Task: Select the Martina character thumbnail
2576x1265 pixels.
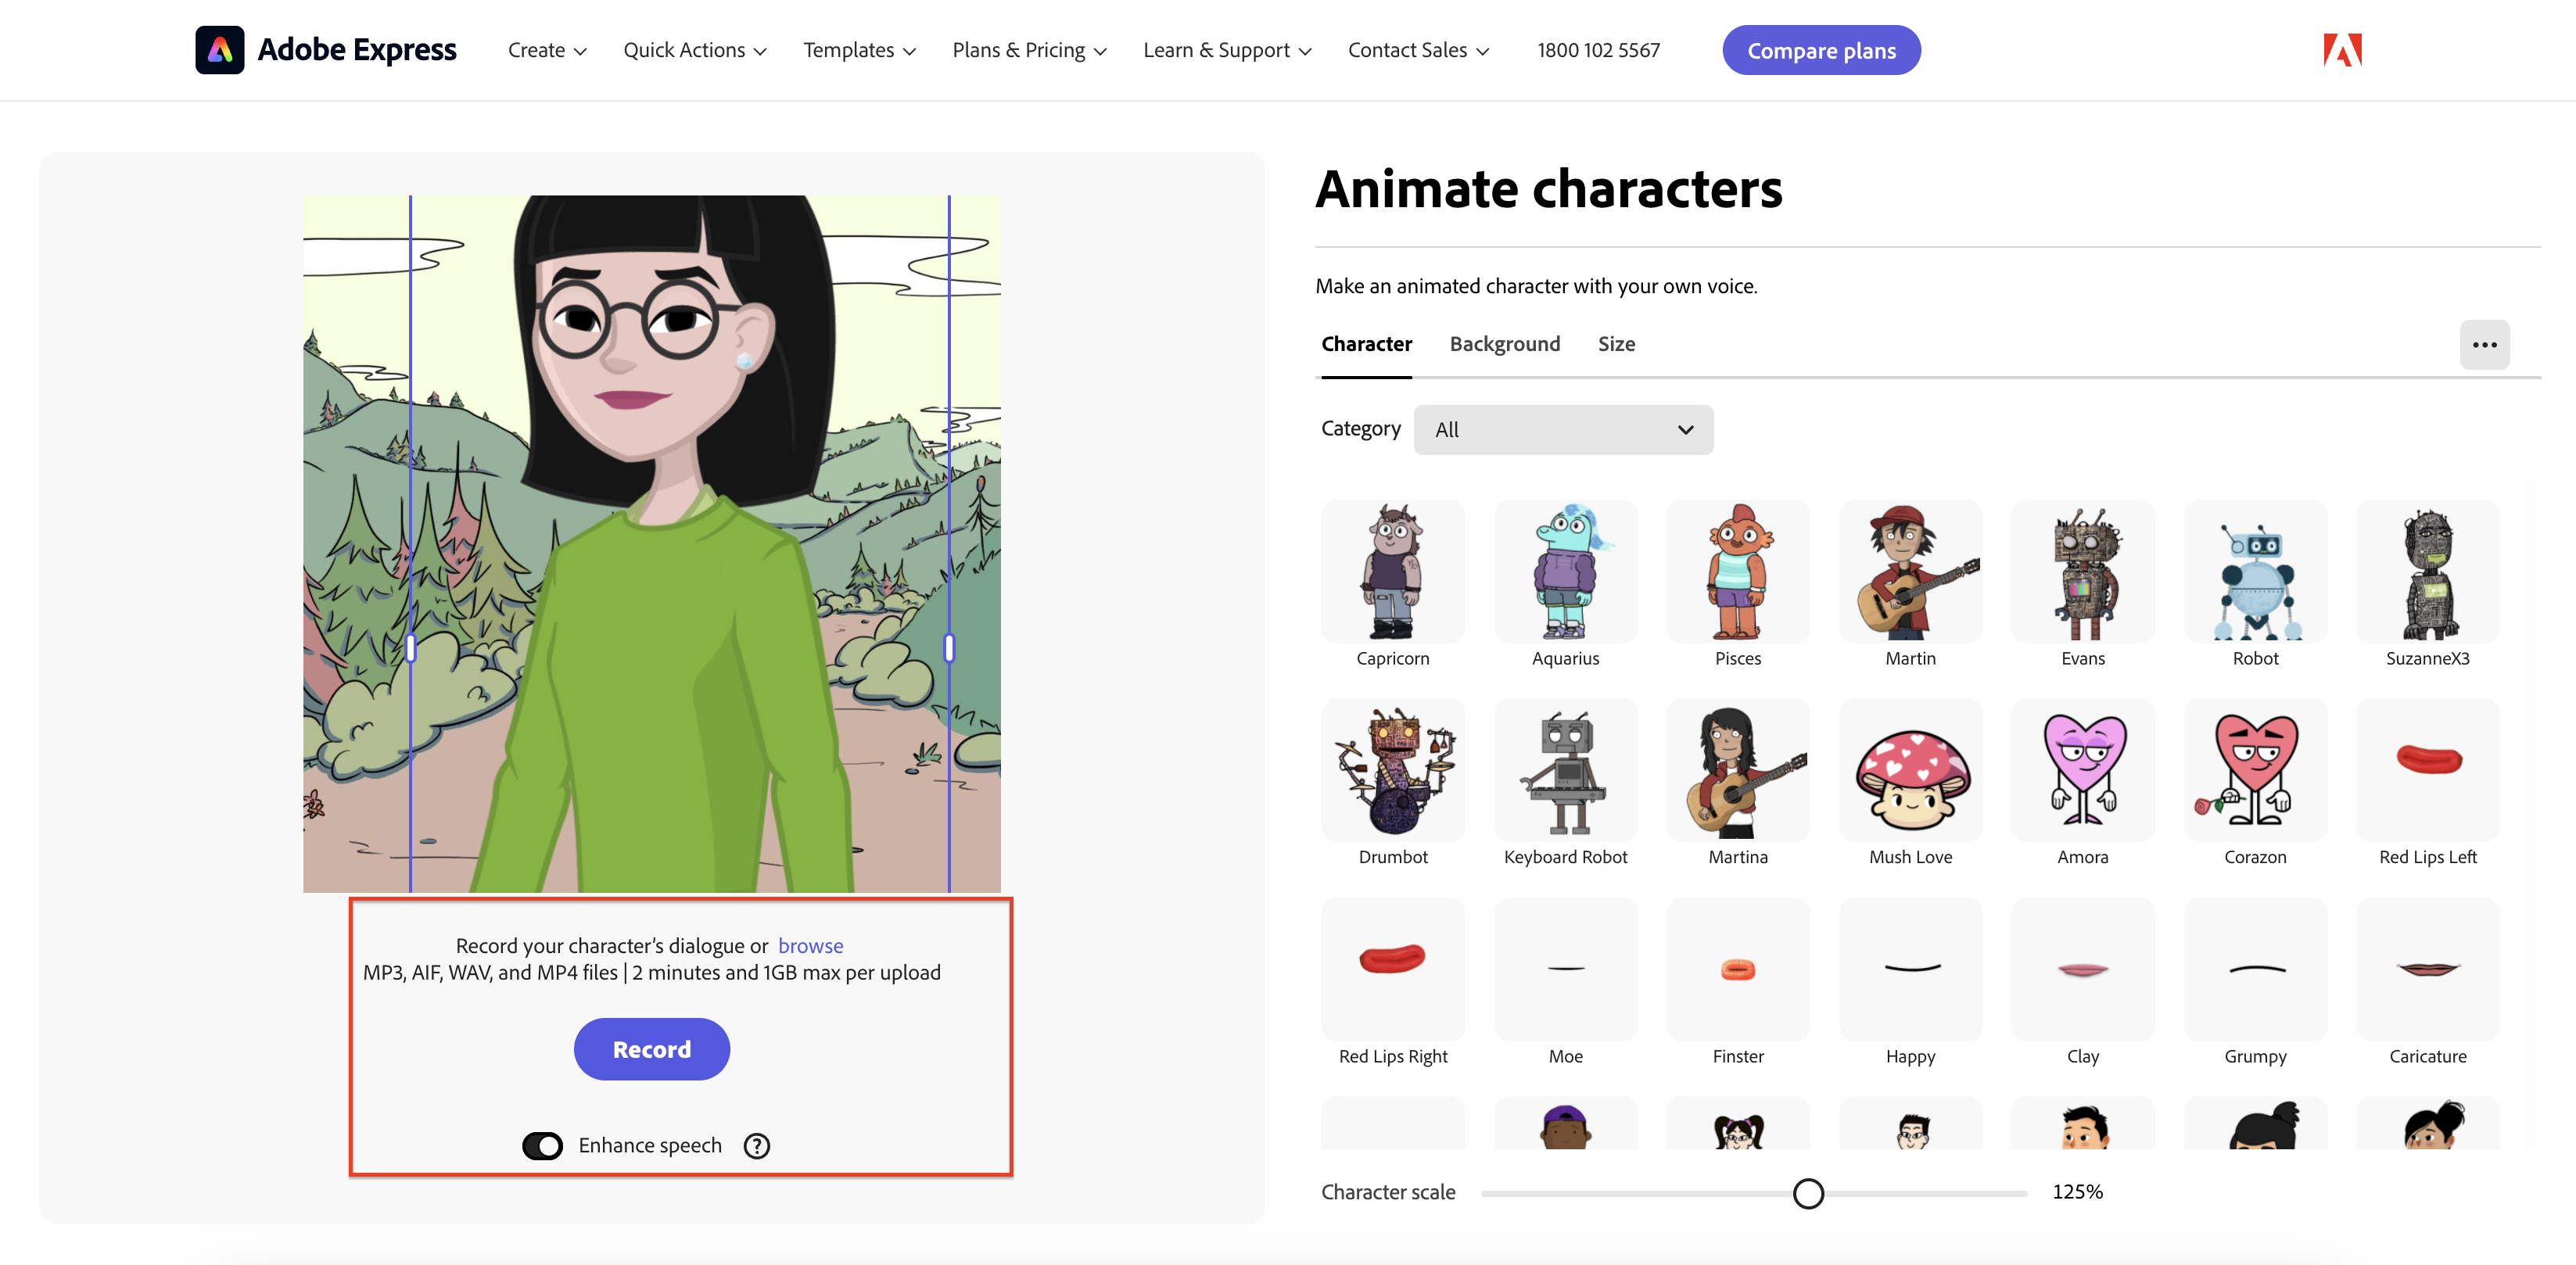Action: point(1737,770)
